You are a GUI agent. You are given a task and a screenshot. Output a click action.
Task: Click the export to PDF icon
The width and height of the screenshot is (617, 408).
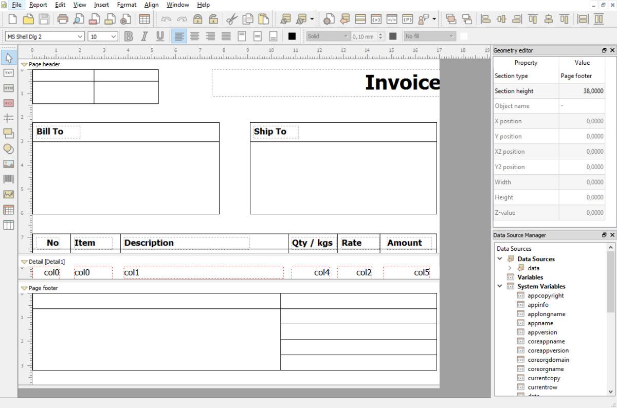pyautogui.click(x=94, y=20)
